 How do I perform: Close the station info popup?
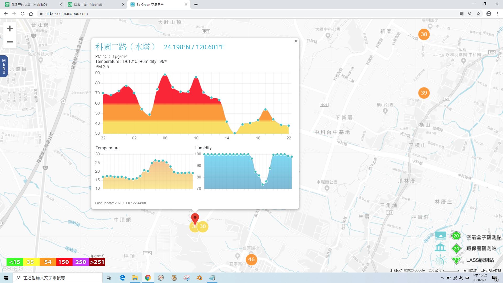(x=296, y=41)
